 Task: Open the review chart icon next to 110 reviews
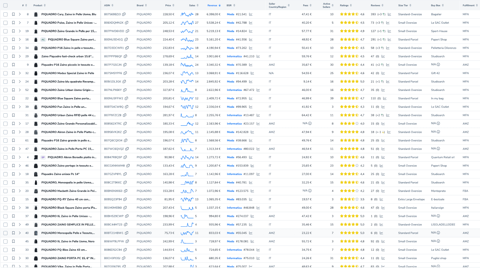(x=385, y=98)
